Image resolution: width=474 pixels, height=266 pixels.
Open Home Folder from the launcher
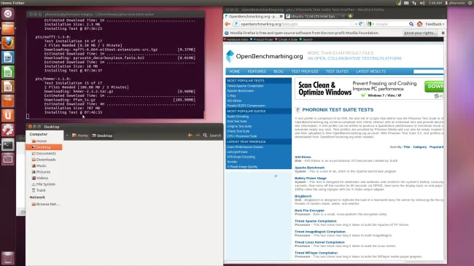tap(8, 28)
